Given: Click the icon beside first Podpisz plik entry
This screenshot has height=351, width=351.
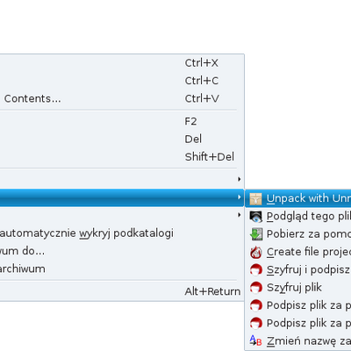Looking at the screenshot, I should (x=255, y=305).
